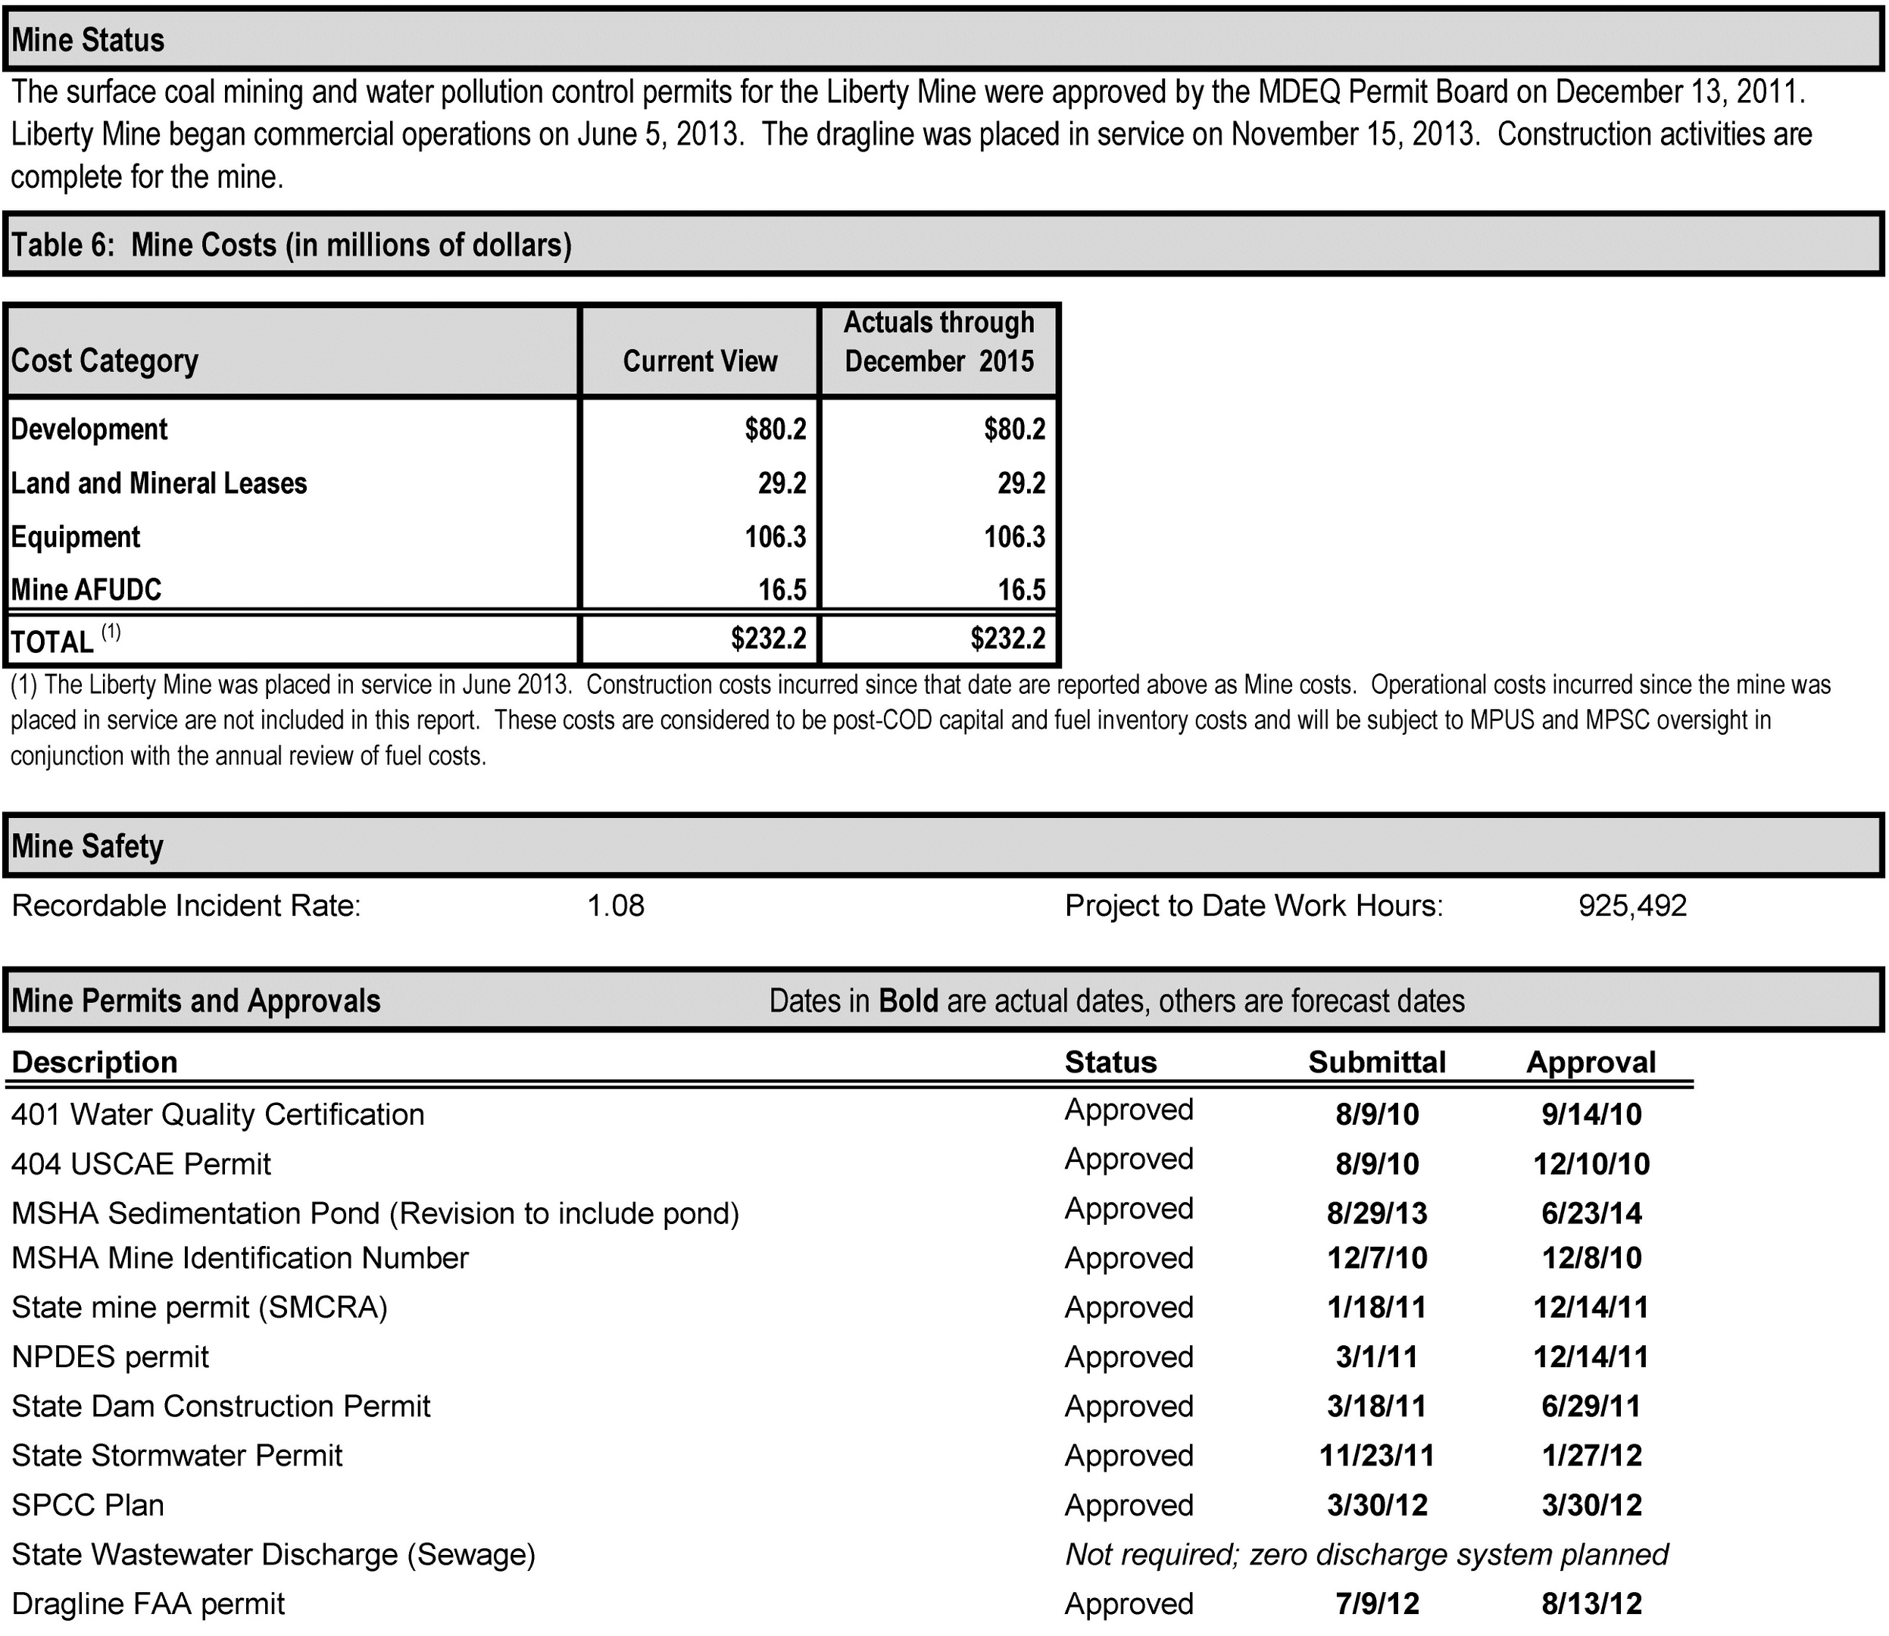Select the Mine AFUDC row label
This screenshot has height=1636, width=1889.
pos(86,590)
